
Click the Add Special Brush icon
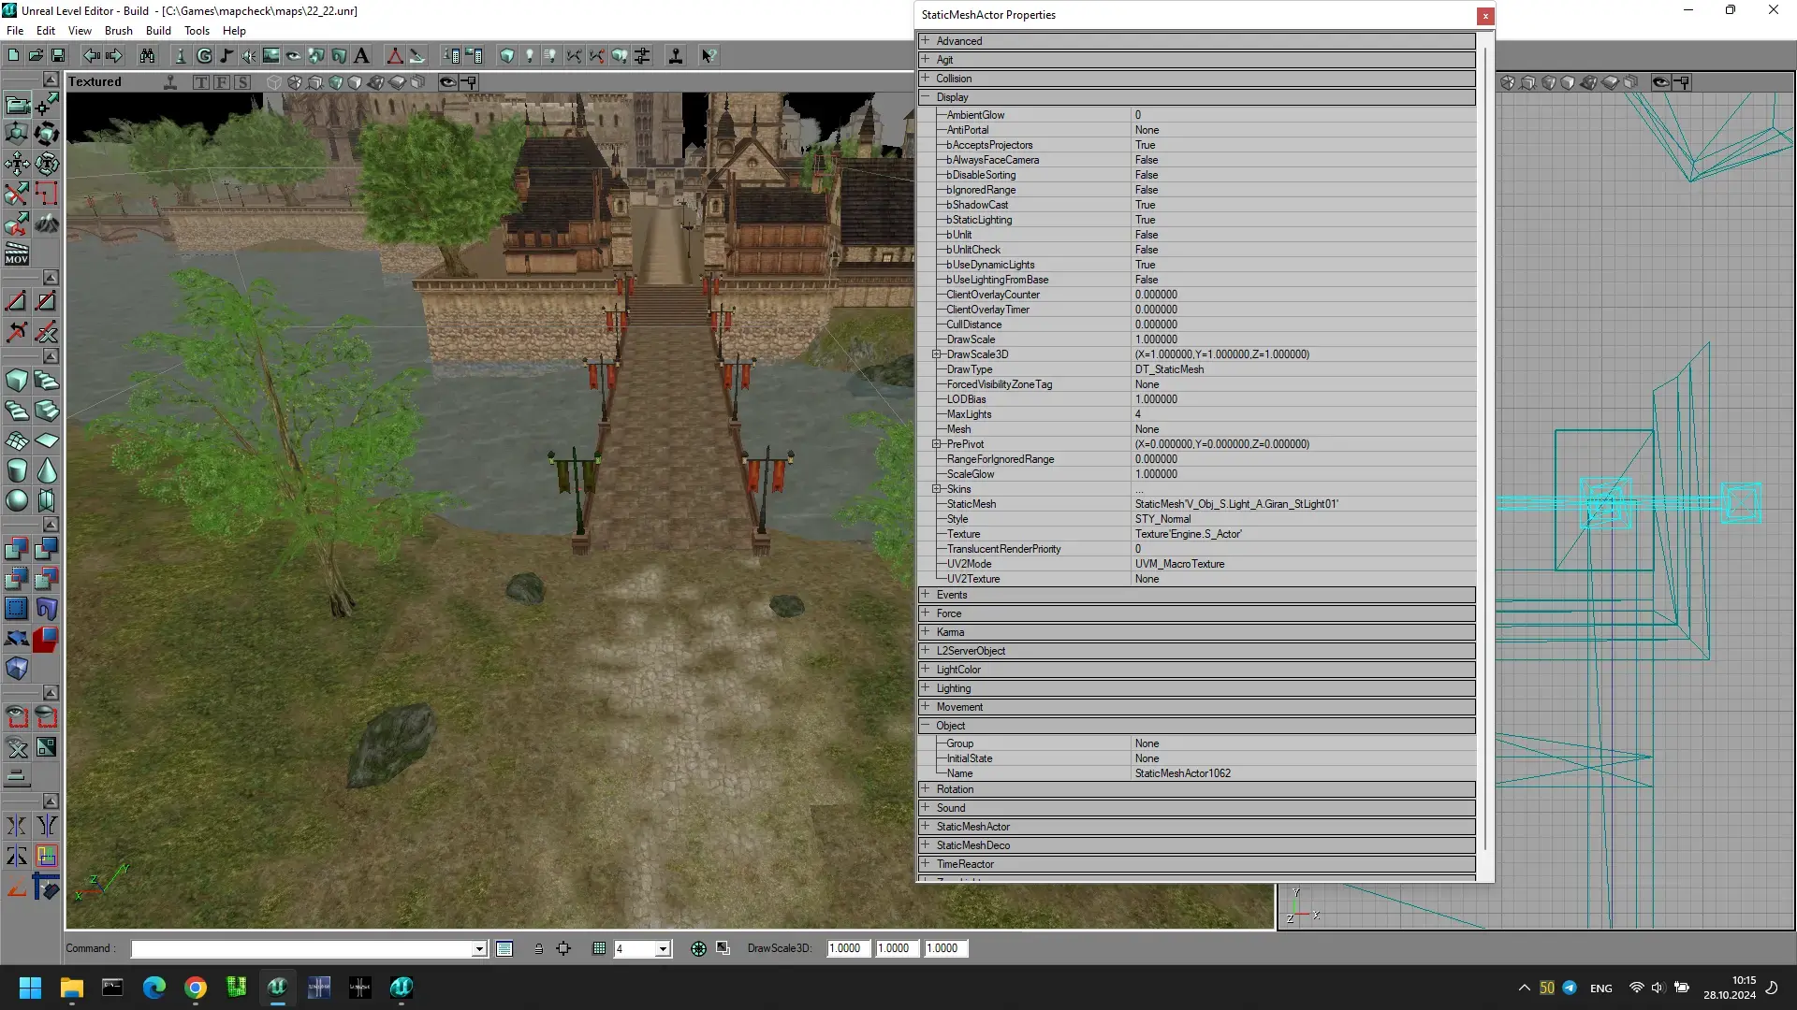[17, 609]
